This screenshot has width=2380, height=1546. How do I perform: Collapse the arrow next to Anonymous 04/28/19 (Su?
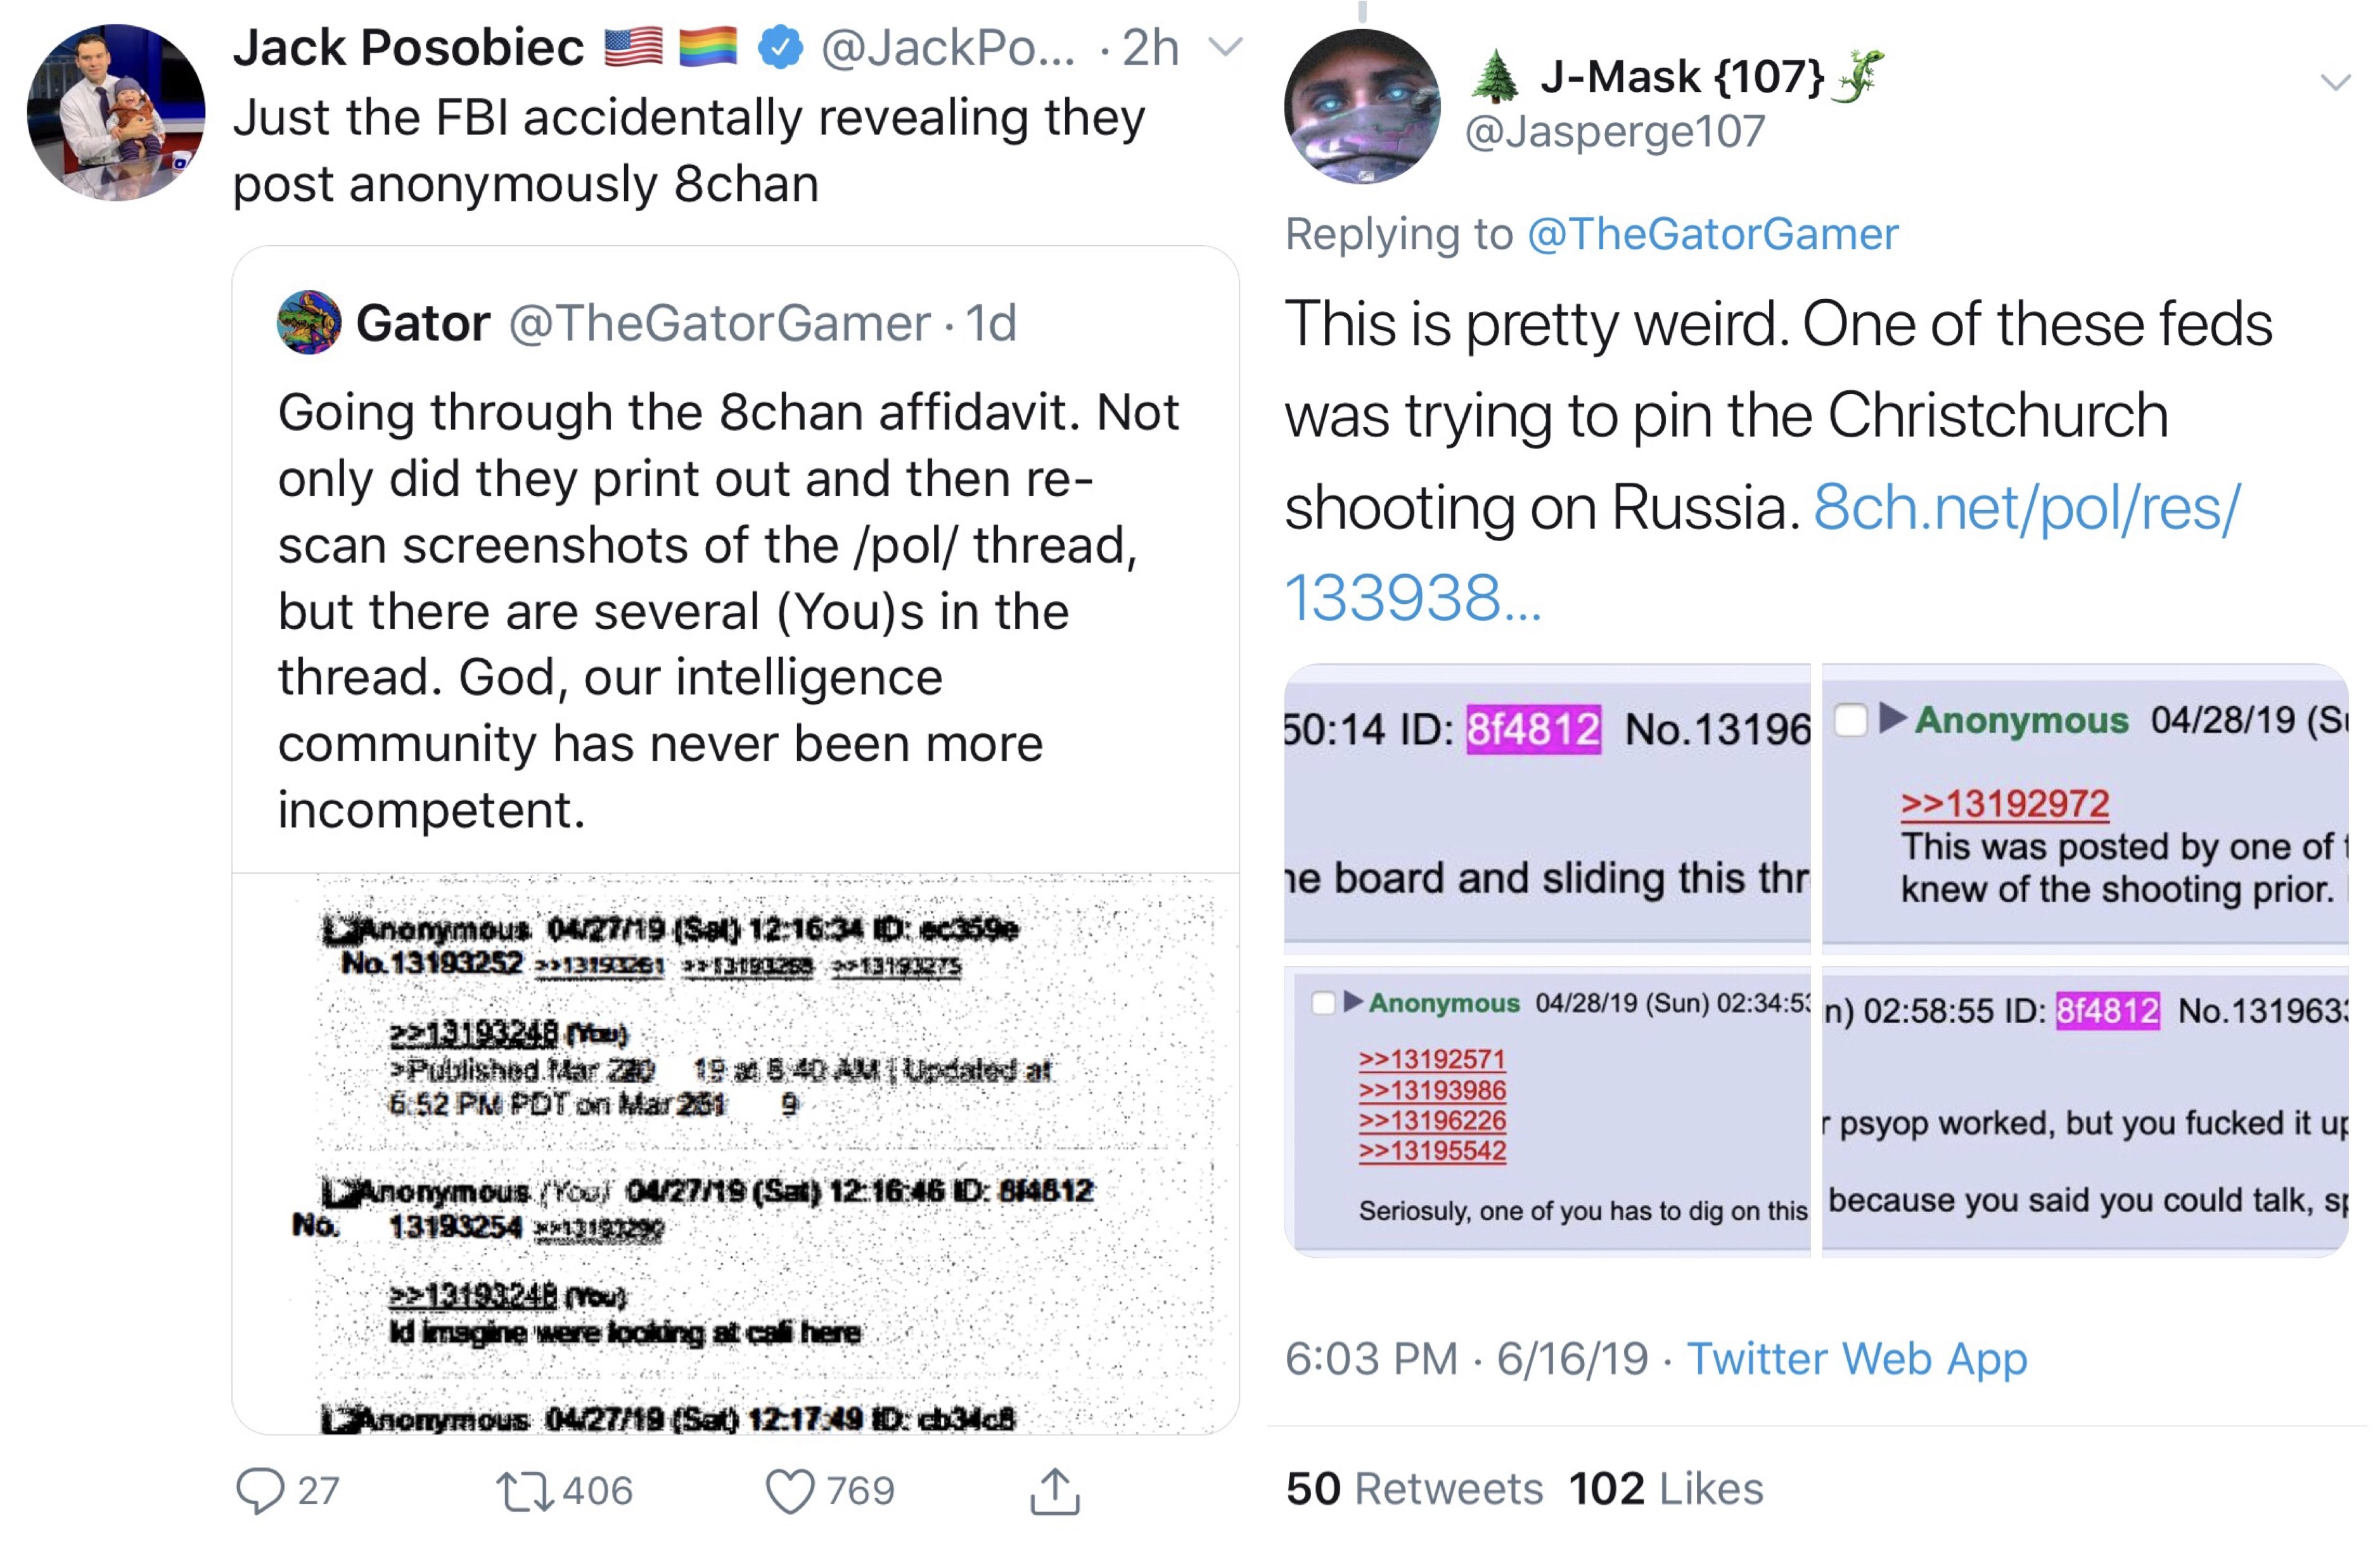(1892, 717)
